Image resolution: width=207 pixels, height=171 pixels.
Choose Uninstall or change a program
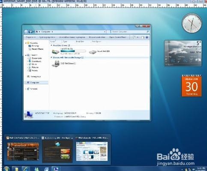point(72,37)
